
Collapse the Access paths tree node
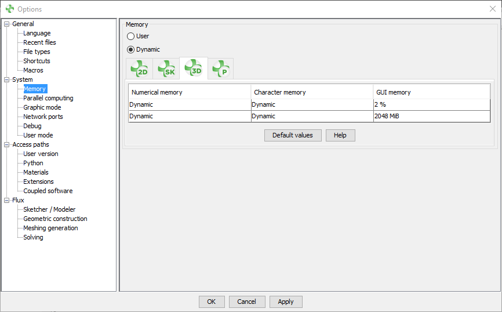[7, 144]
